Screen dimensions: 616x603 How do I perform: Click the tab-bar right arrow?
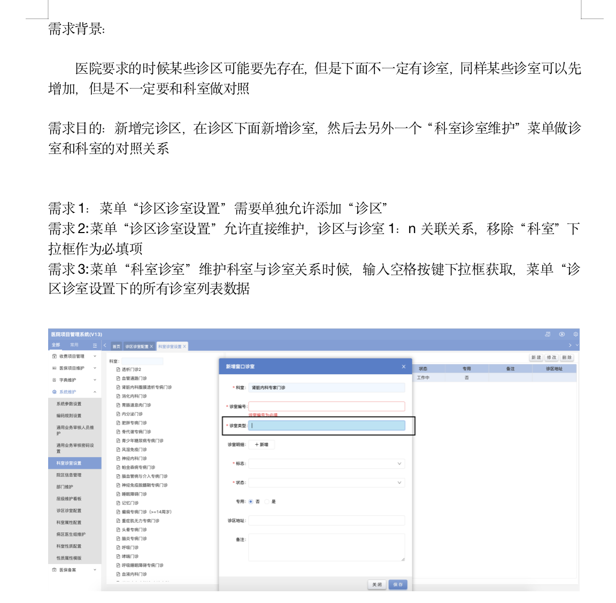click(570, 345)
